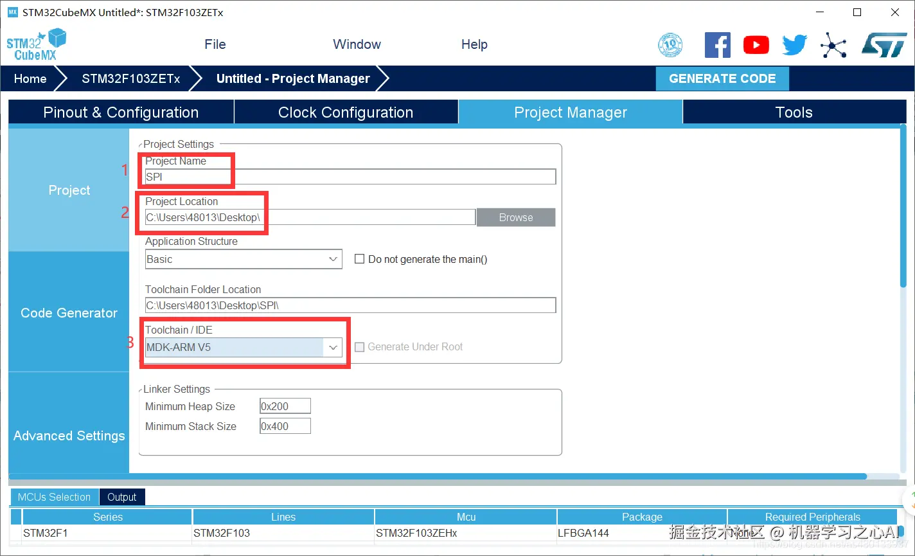Click the Minimum Heap Size field
This screenshot has height=556, width=915.
point(285,406)
